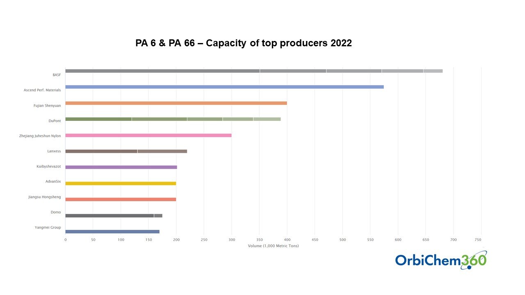This screenshot has width=525, height=295.
Task: Click the Kuibyshevazot axis label
Action: 49,166
